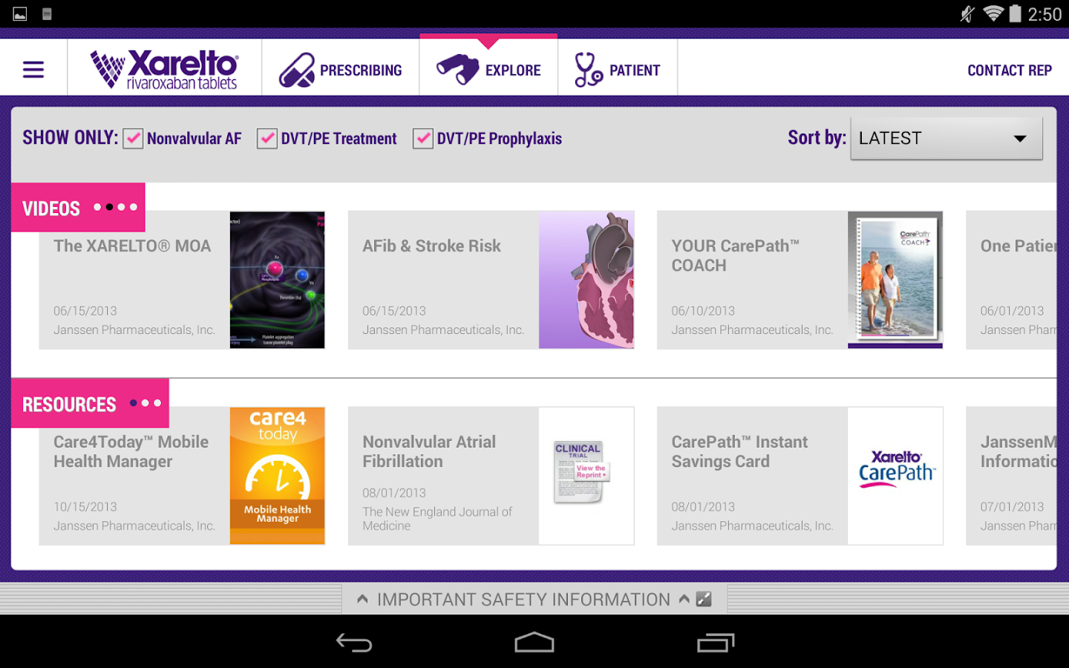Tap the Android home button
1069x668 pixels.
click(x=534, y=642)
